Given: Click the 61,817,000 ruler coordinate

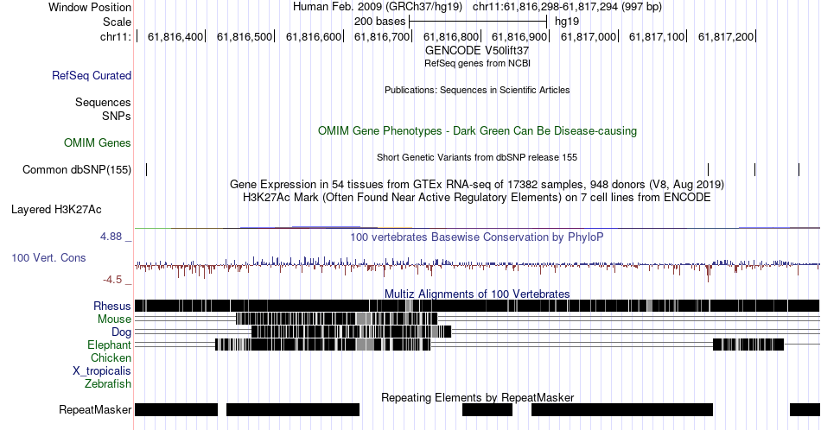Looking at the screenshot, I should (x=588, y=36).
